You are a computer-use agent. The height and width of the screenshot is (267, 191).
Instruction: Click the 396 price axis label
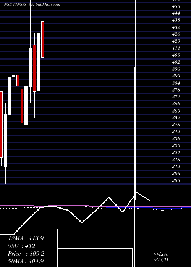[x=176, y=69]
